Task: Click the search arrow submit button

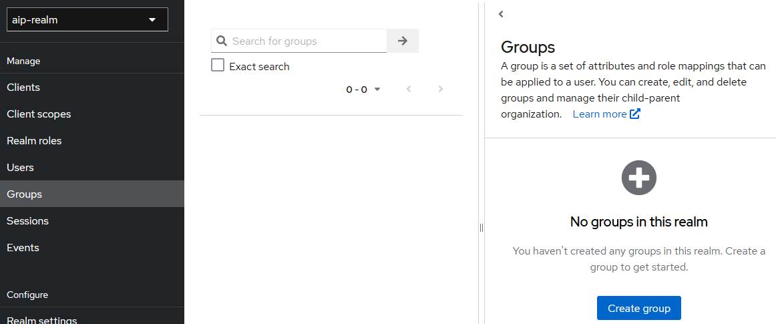Action: pyautogui.click(x=402, y=41)
